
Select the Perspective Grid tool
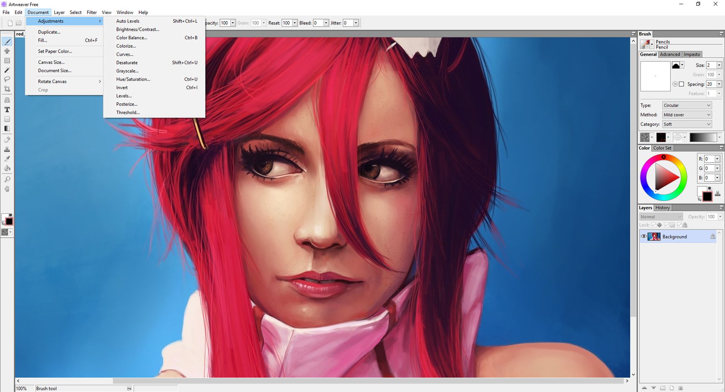(x=7, y=100)
